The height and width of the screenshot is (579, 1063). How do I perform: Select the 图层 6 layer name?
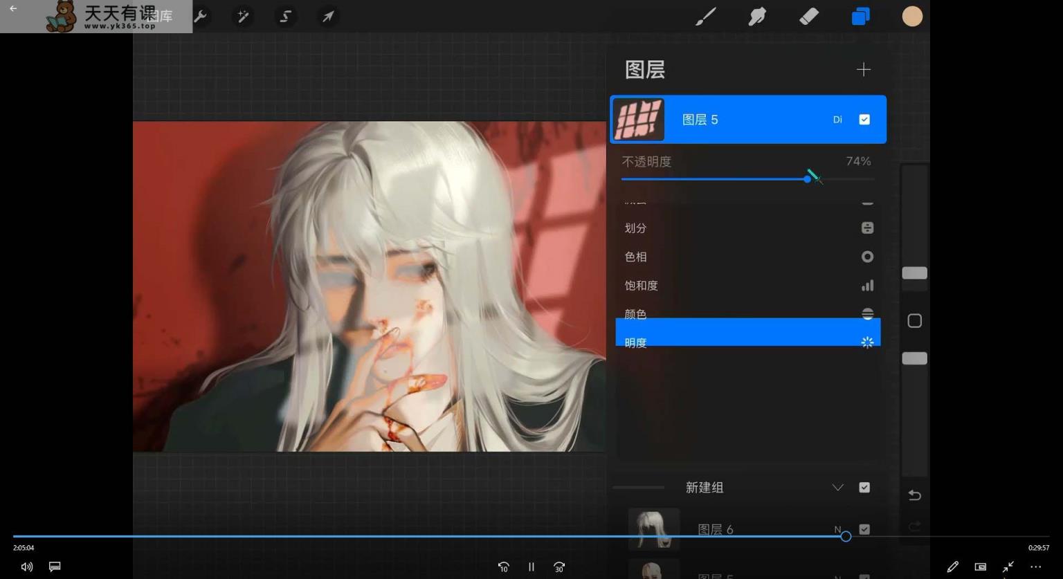click(716, 530)
